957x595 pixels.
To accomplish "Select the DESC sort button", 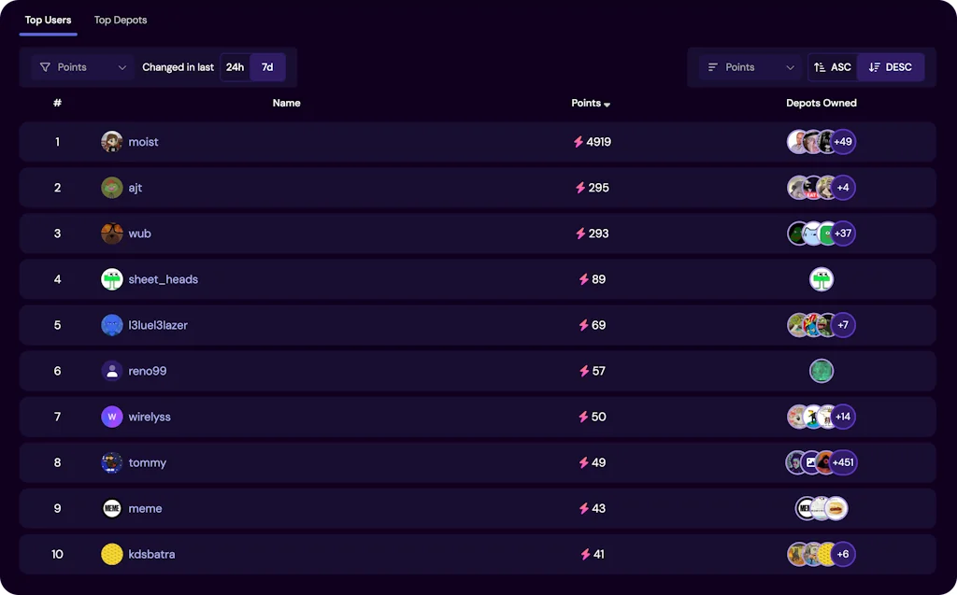I will tap(891, 67).
